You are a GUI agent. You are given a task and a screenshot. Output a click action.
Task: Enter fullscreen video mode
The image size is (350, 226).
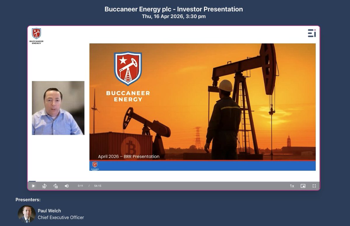coord(314,186)
